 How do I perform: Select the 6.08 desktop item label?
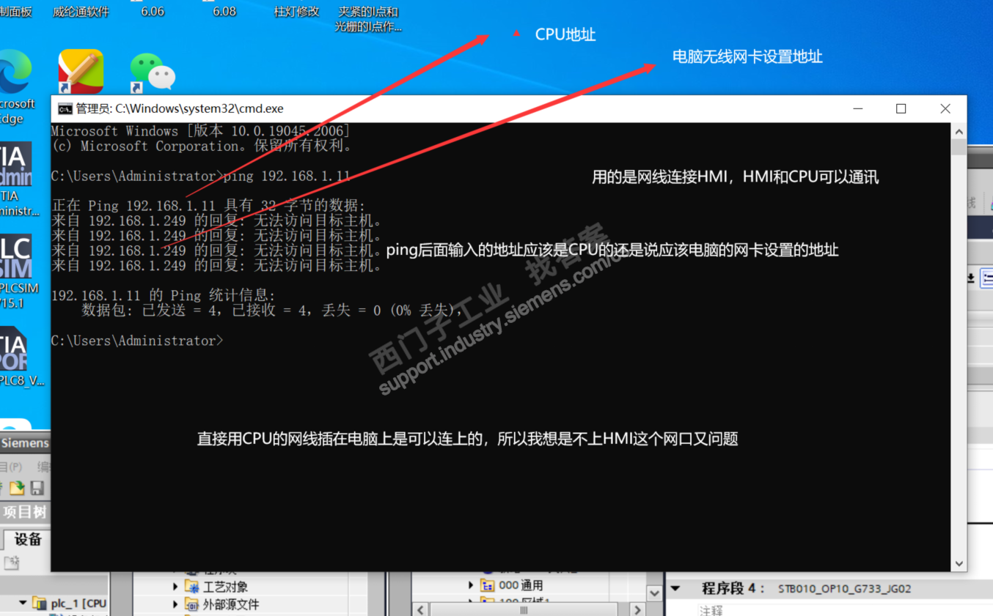point(224,12)
